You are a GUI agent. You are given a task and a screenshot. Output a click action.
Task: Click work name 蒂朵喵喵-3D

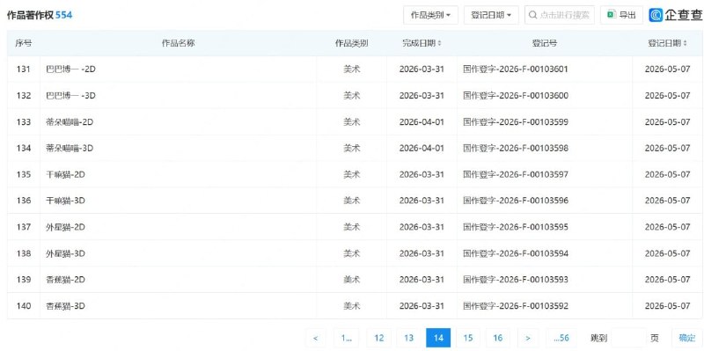tap(70, 148)
